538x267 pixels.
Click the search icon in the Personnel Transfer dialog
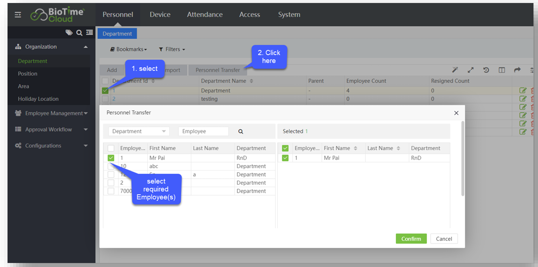click(241, 131)
